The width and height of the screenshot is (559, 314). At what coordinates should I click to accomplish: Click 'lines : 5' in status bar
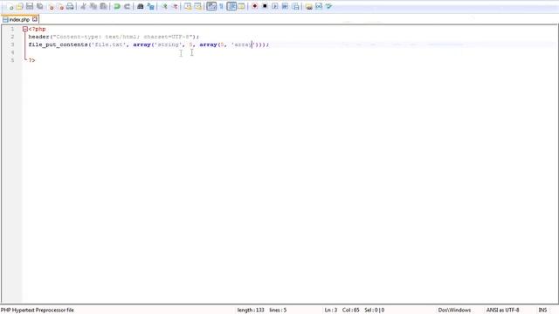pos(278,311)
